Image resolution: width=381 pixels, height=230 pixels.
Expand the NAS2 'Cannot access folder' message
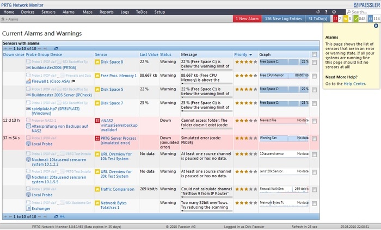click(x=207, y=128)
